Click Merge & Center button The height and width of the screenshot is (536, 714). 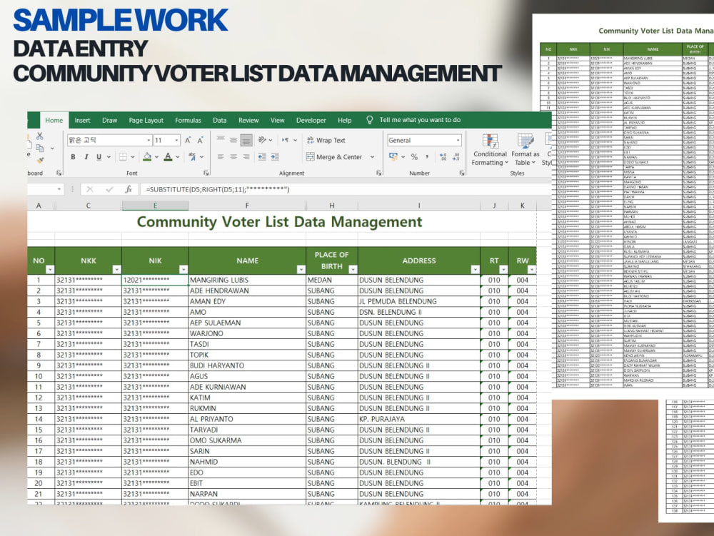(335, 157)
